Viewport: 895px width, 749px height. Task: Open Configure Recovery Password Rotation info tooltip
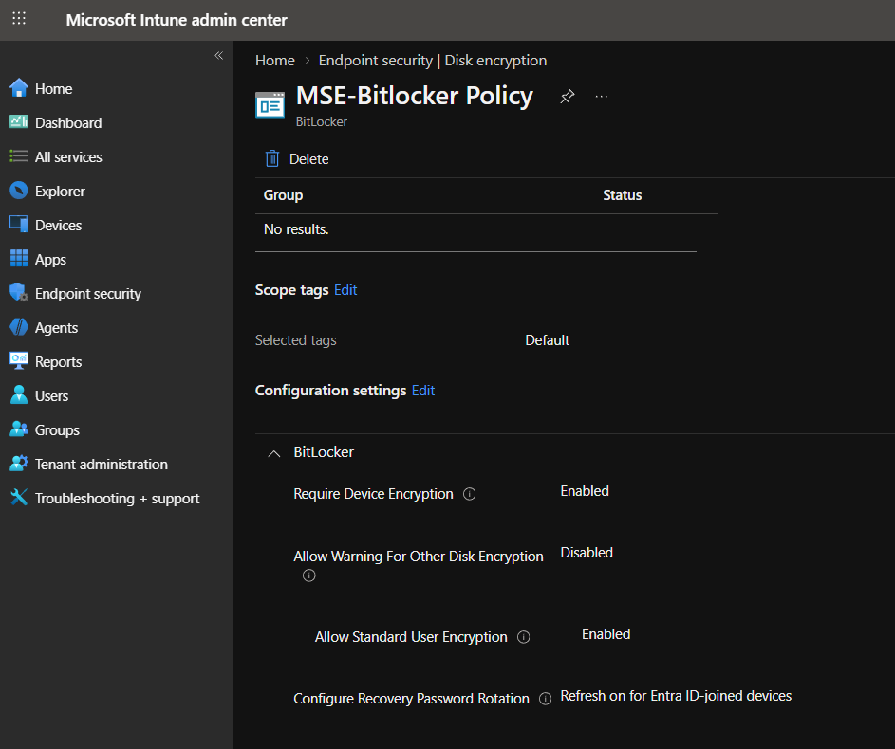click(x=545, y=699)
